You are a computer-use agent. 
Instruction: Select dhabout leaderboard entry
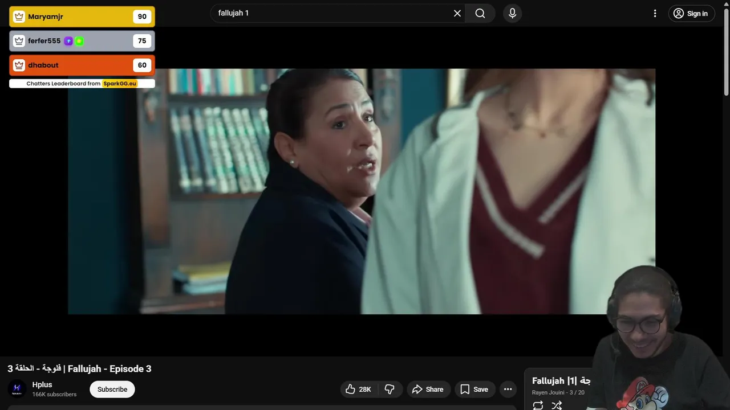(x=82, y=65)
